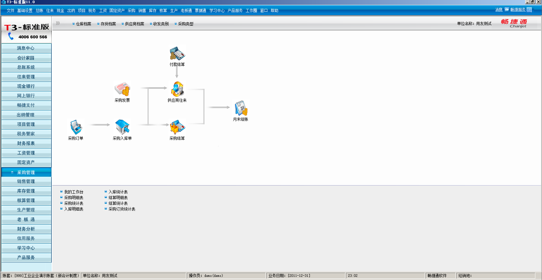Open the 帮助 menu
The width and height of the screenshot is (542, 280).
coord(274,10)
